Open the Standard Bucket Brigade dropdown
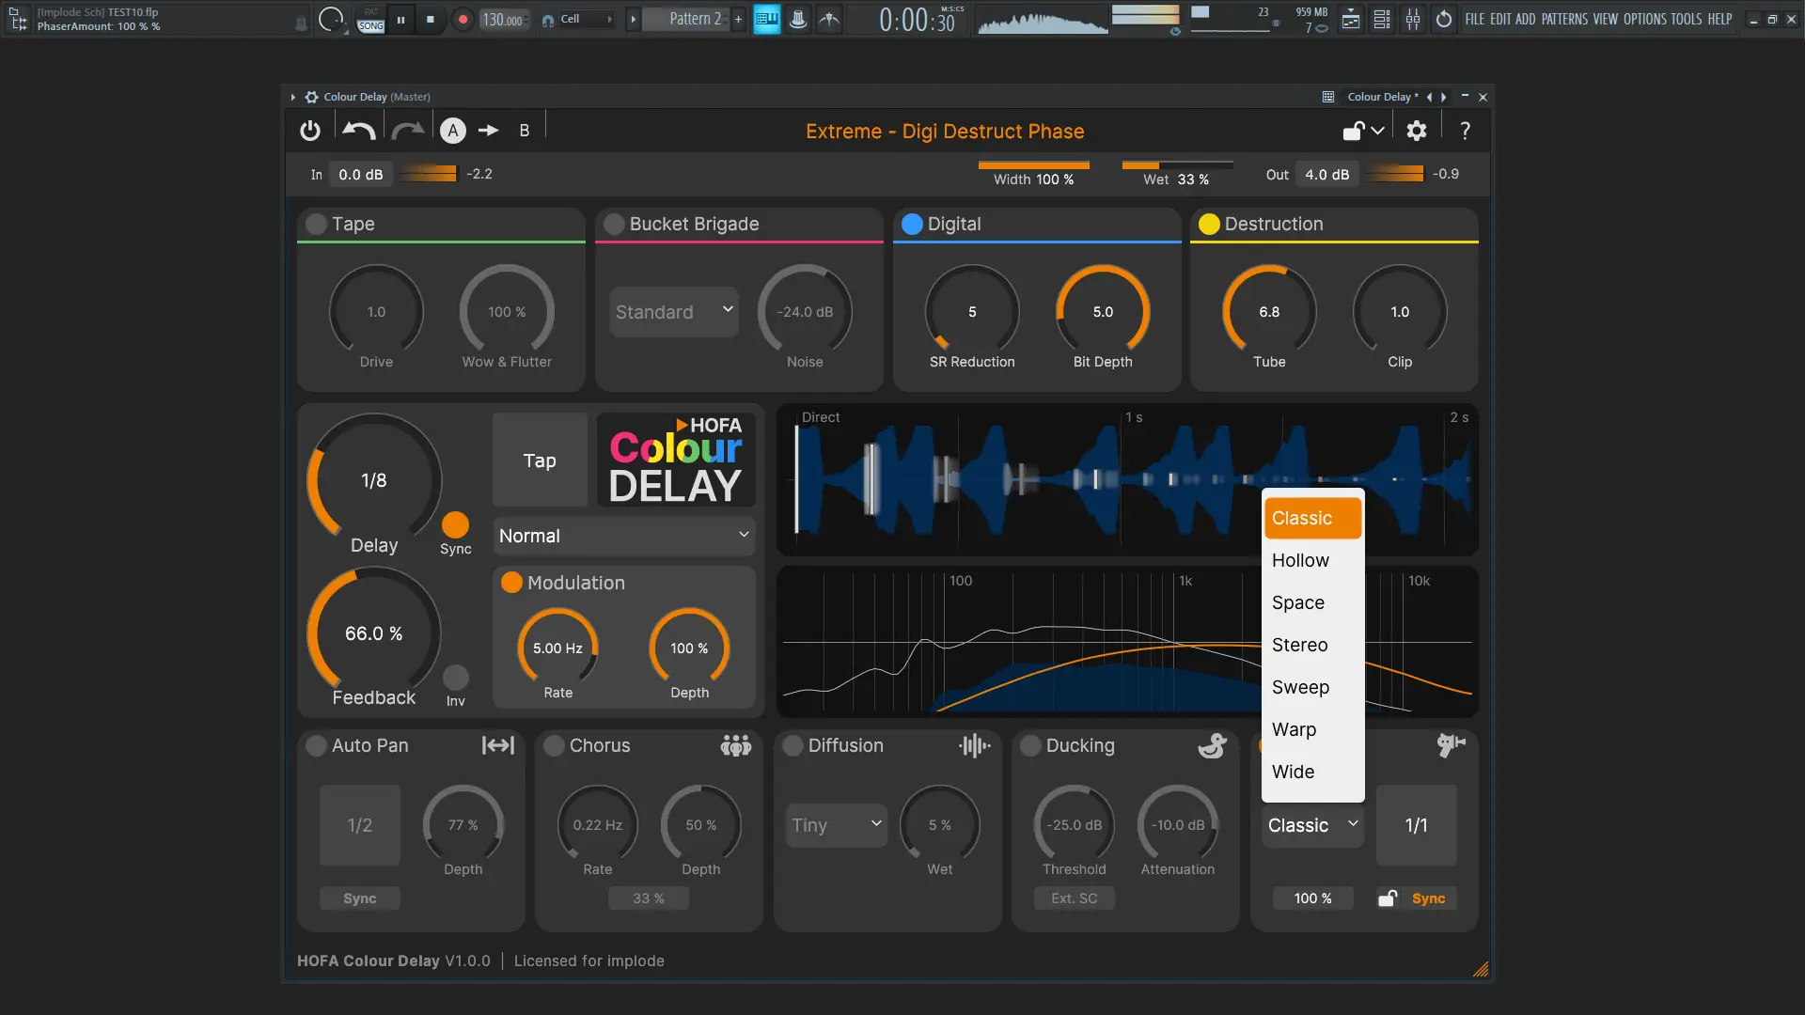This screenshot has width=1805, height=1015. [673, 311]
